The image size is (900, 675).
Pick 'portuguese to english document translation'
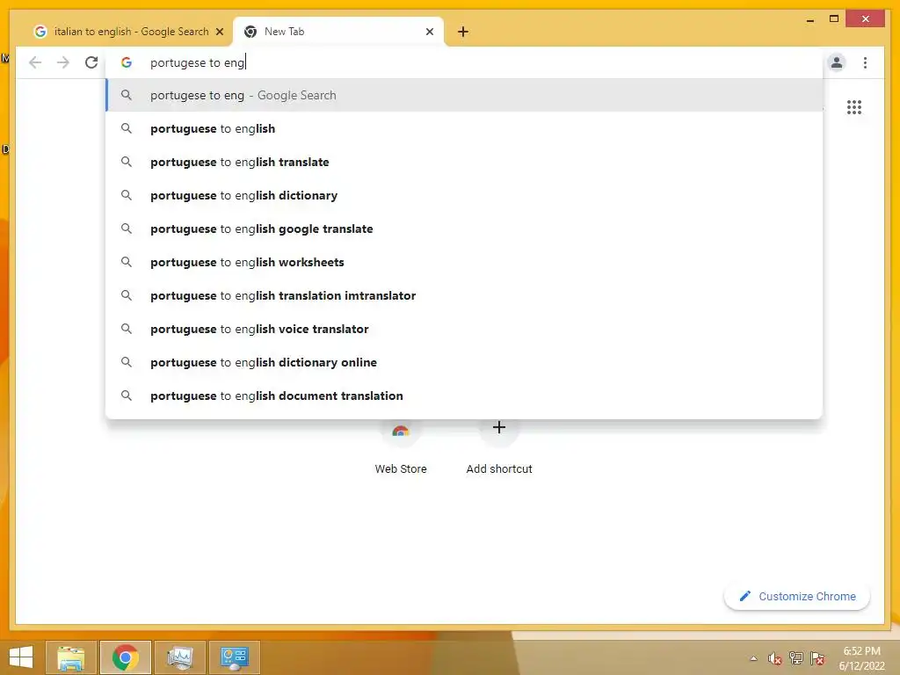pos(464,396)
